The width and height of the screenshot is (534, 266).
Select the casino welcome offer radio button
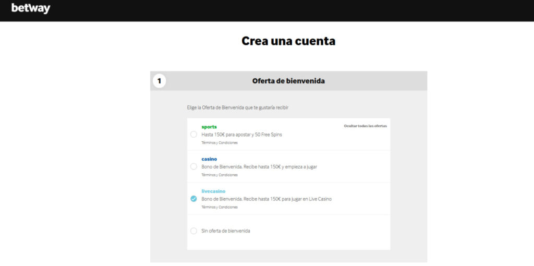(193, 166)
